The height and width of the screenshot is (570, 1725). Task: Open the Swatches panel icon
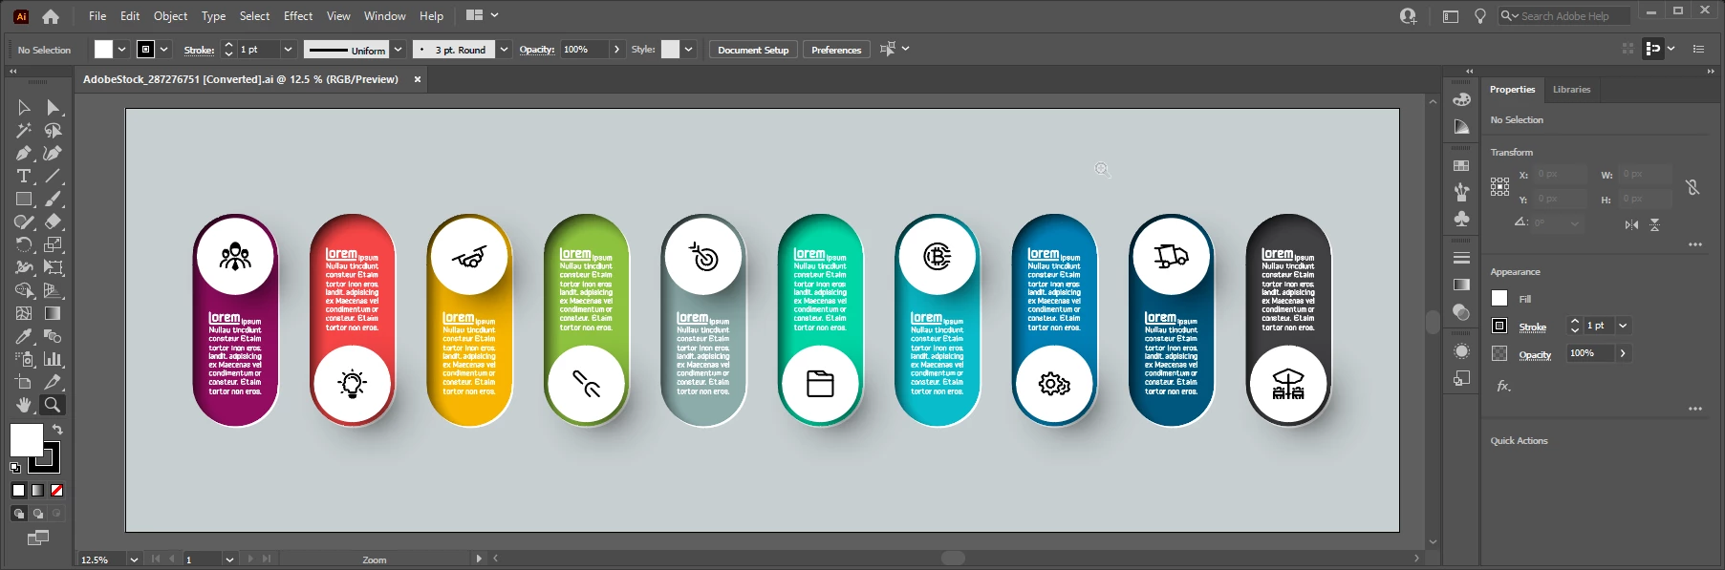pyautogui.click(x=1461, y=165)
